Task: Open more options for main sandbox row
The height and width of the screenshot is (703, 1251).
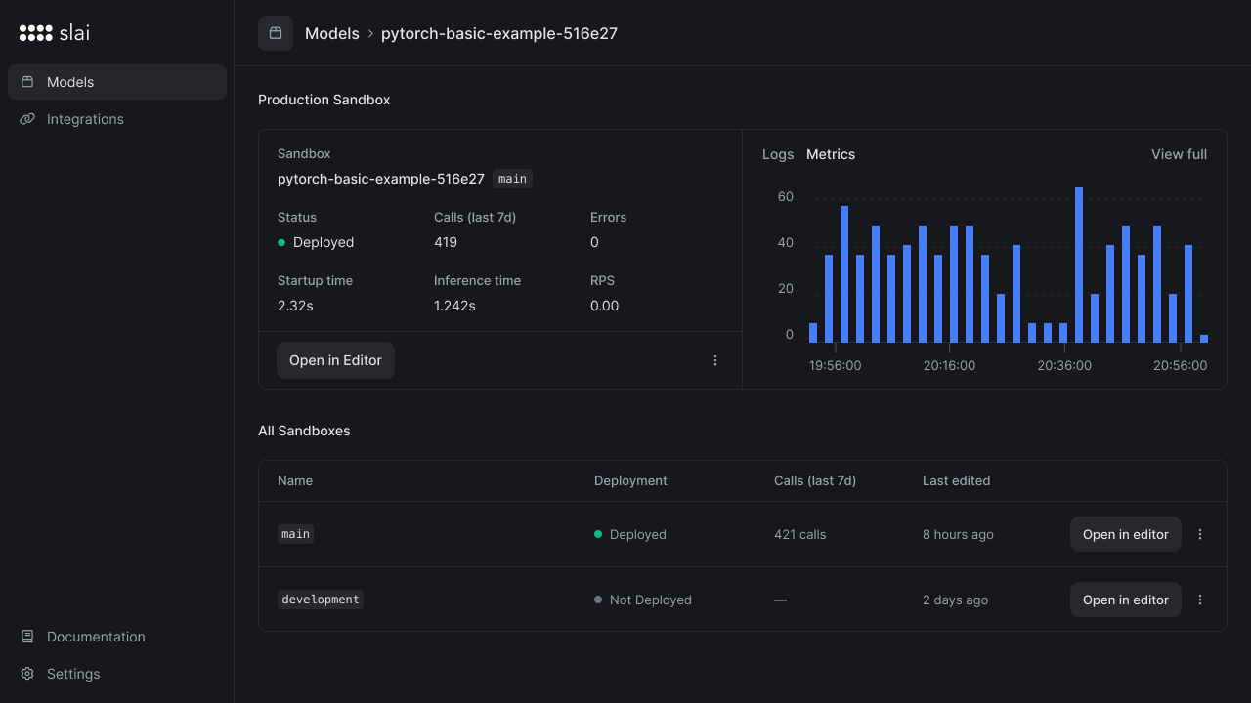Action: (1200, 534)
